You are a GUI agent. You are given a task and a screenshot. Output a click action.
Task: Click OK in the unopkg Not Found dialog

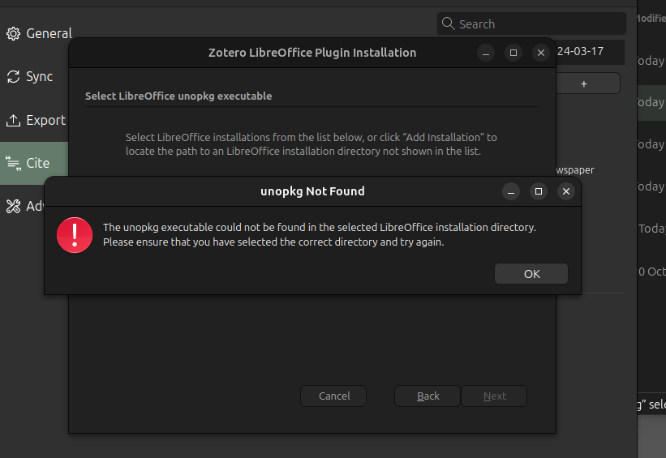pos(531,274)
